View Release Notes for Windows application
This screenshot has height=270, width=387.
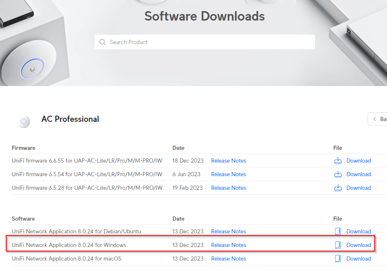(228, 245)
